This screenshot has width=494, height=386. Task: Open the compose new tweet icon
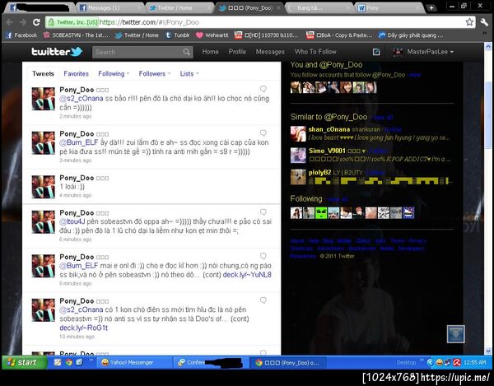point(376,52)
